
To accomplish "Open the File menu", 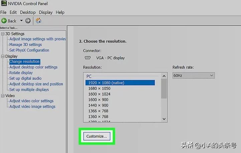I will (3, 12).
